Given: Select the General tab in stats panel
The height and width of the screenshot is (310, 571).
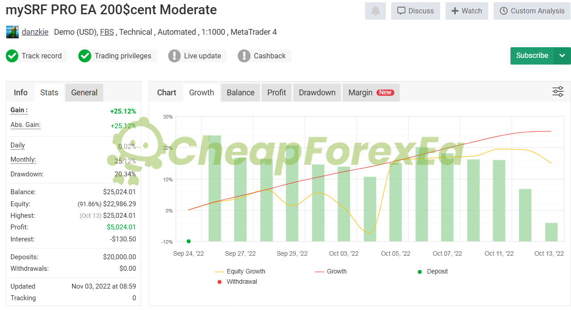Looking at the screenshot, I should coord(84,93).
